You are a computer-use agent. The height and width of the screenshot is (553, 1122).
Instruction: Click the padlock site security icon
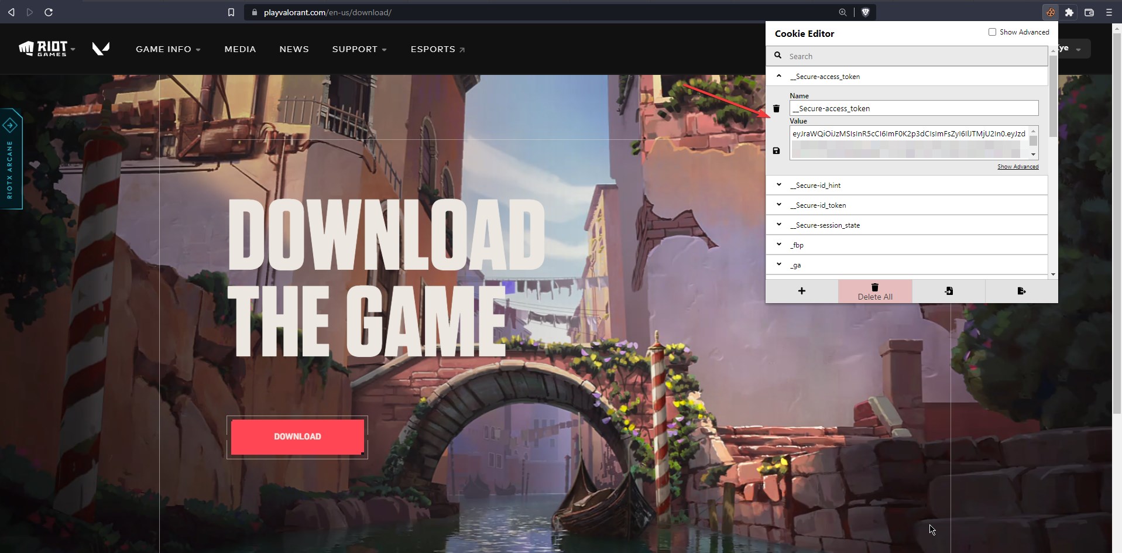[x=254, y=12]
